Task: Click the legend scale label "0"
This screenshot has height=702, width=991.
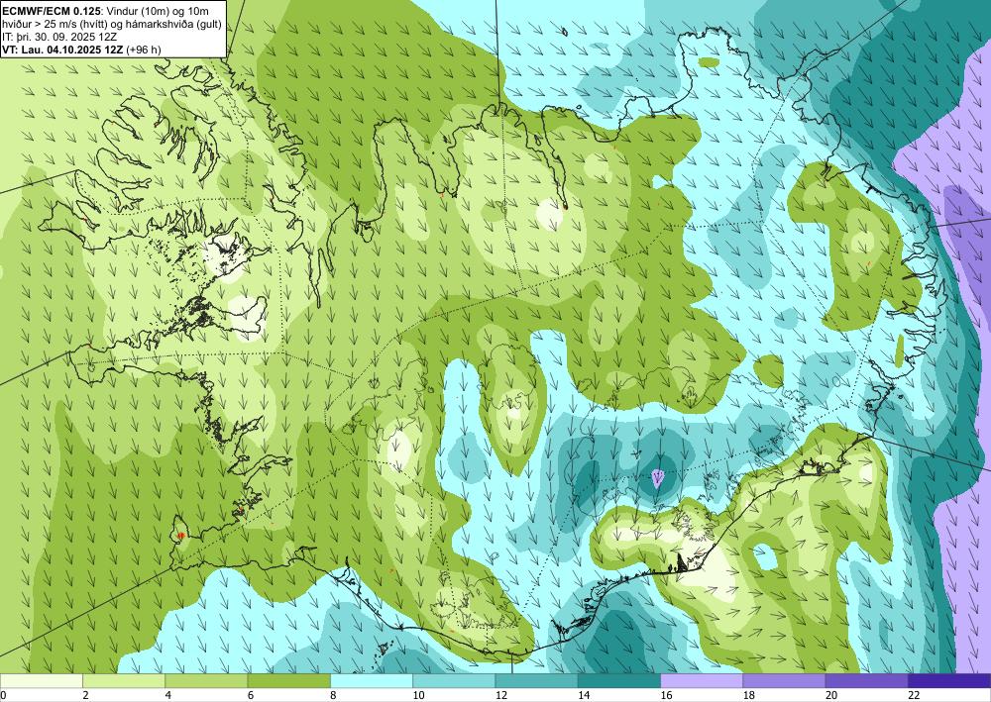Action: [3, 695]
